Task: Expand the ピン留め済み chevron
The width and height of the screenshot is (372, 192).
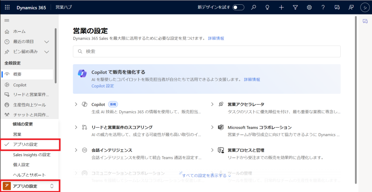Action: (47, 52)
